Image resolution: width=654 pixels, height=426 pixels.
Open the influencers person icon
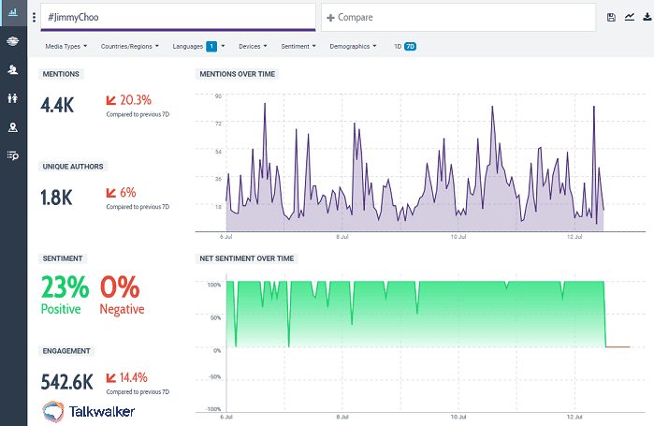pos(13,69)
